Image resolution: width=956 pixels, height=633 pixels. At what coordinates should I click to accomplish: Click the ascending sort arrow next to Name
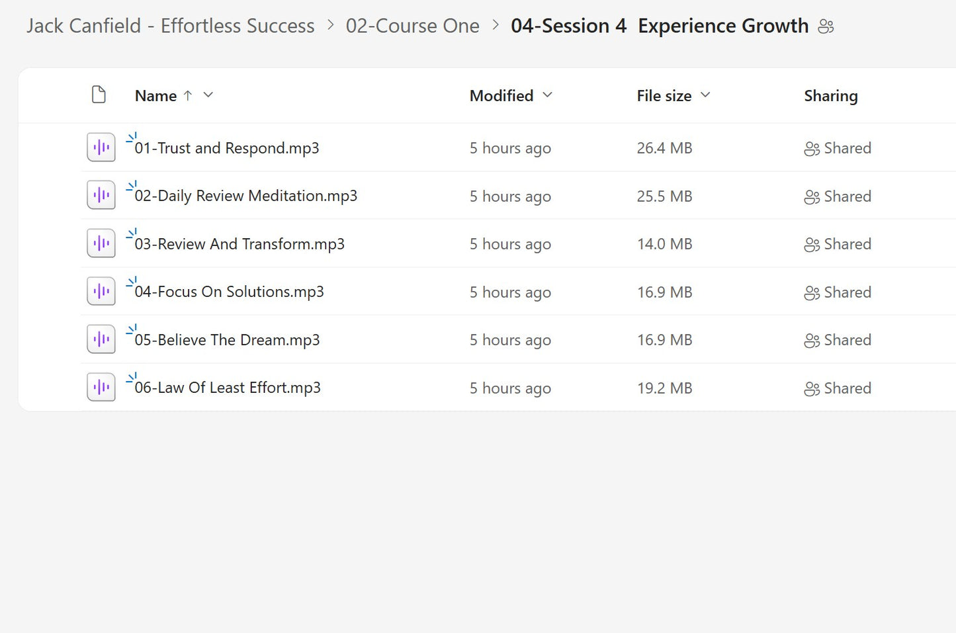tap(188, 95)
